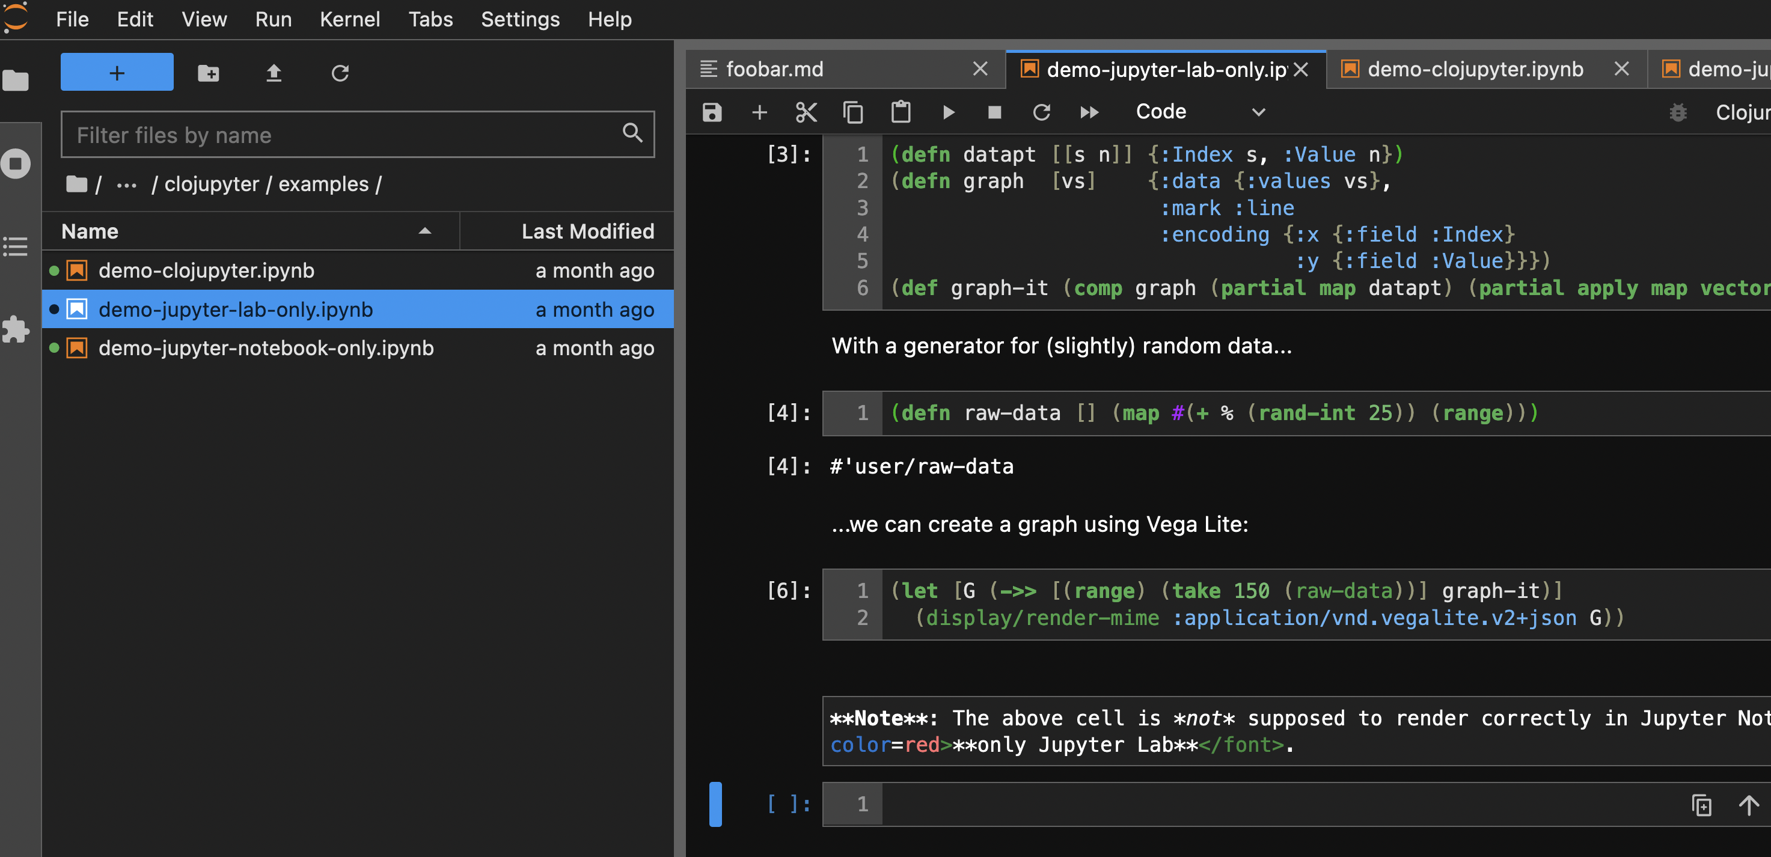
Task: Go to root folder breadcrumb icon
Action: (76, 183)
